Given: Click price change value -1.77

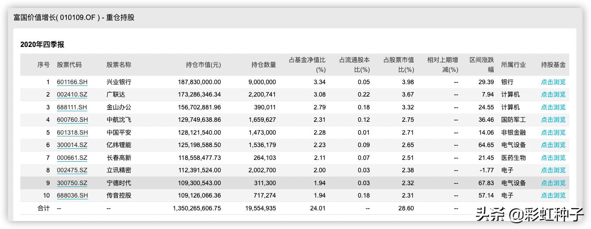Looking at the screenshot, I should (487, 170).
